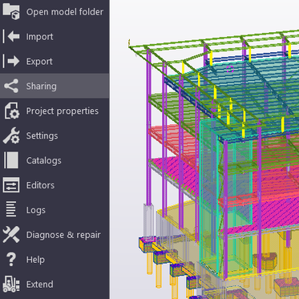Select the Project properties menu item
The width and height of the screenshot is (299, 299).
[x=55, y=111]
